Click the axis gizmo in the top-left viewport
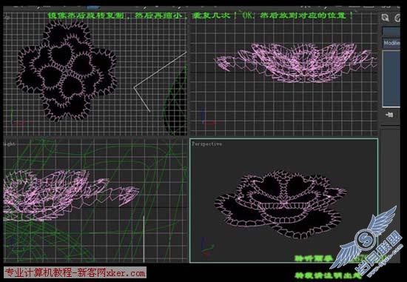 [16, 118]
